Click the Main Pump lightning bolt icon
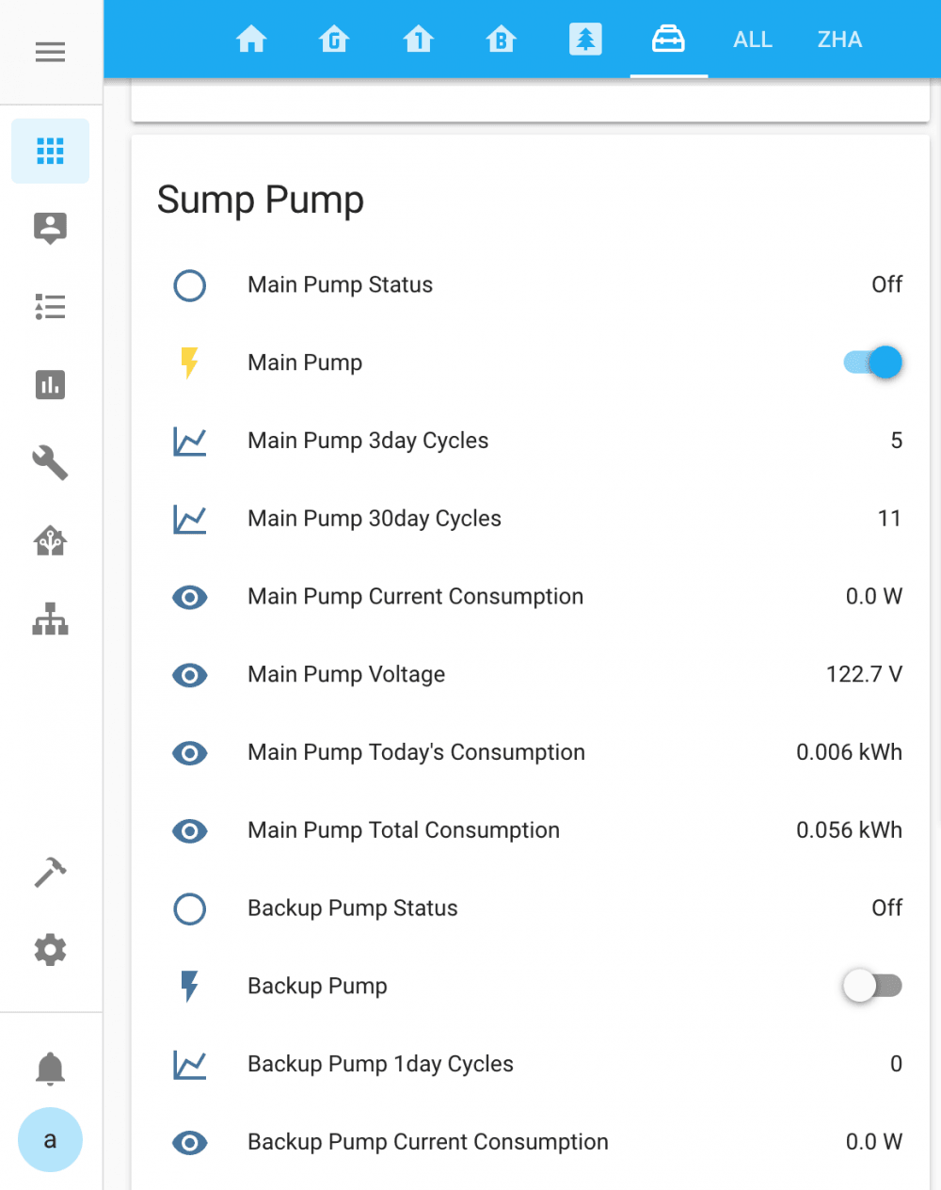 coord(189,362)
